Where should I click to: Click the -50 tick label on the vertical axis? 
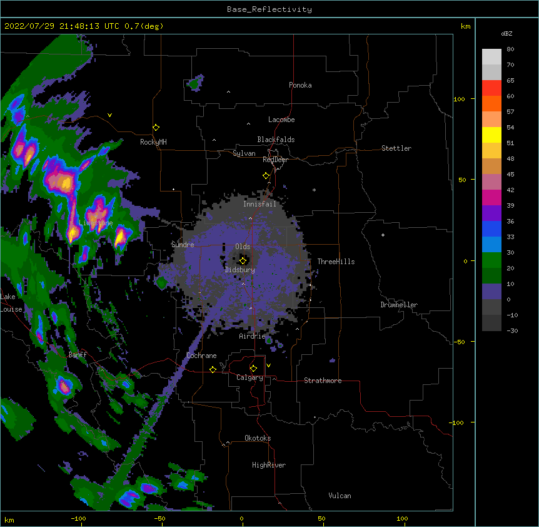459,342
